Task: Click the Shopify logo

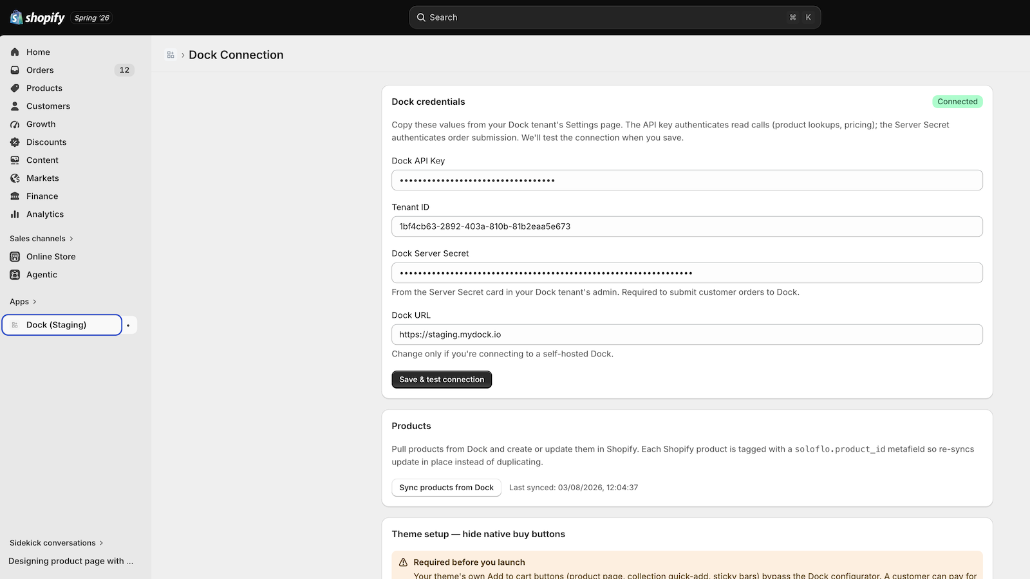Action: [37, 17]
